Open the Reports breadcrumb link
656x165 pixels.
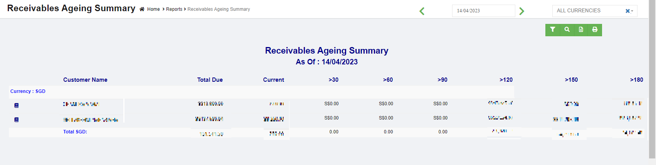pos(174,9)
